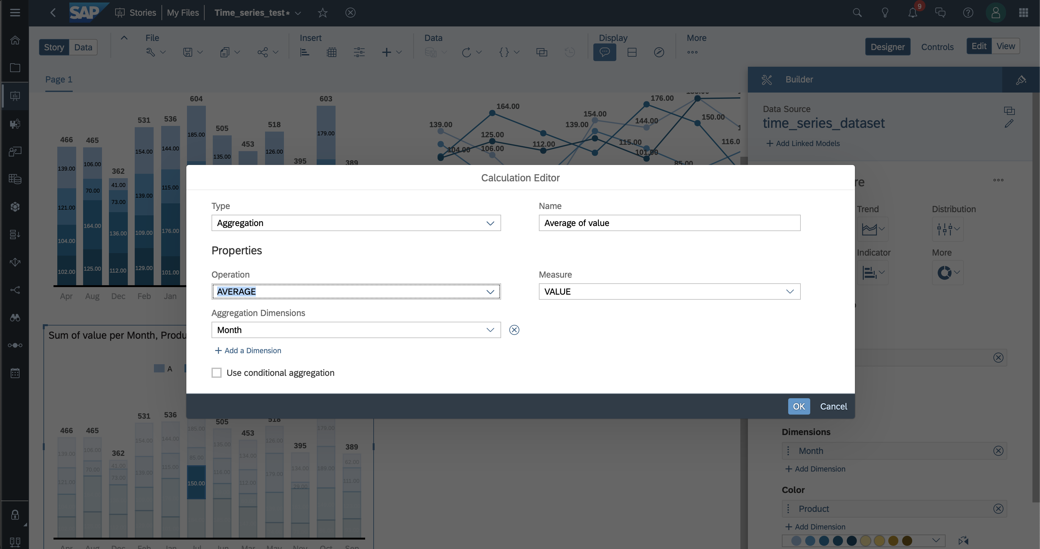This screenshot has width=1040, height=549.
Task: Open the Styling paintbrush panel icon
Action: 1020,80
